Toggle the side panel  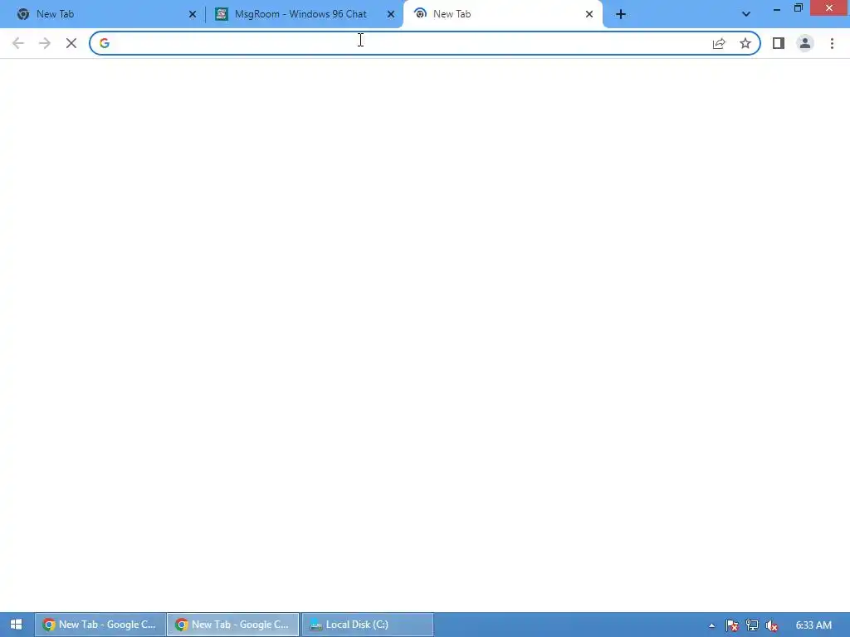coord(779,43)
